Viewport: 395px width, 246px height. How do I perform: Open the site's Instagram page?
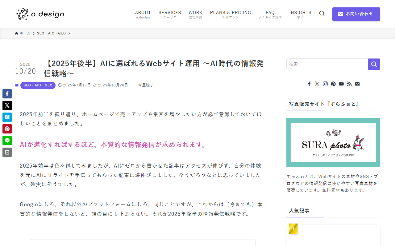(x=325, y=83)
